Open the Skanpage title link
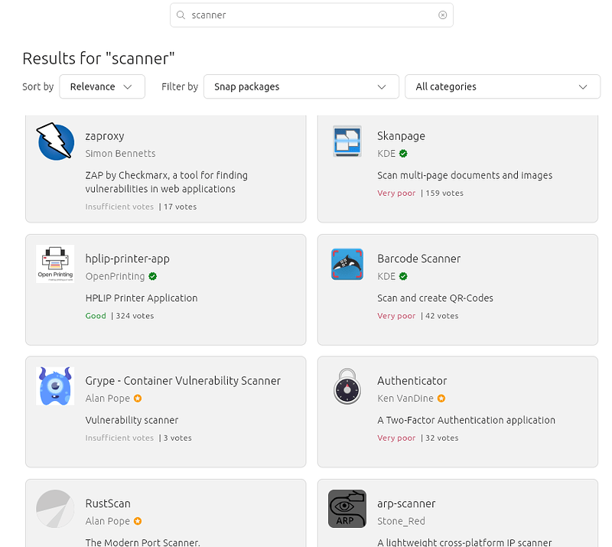Screen dimensions: 612x547 tap(401, 135)
